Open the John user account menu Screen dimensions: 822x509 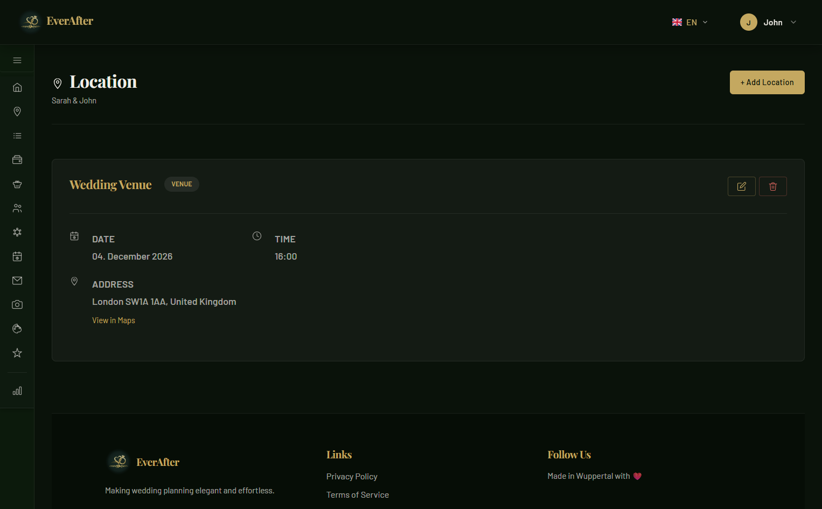[768, 22]
